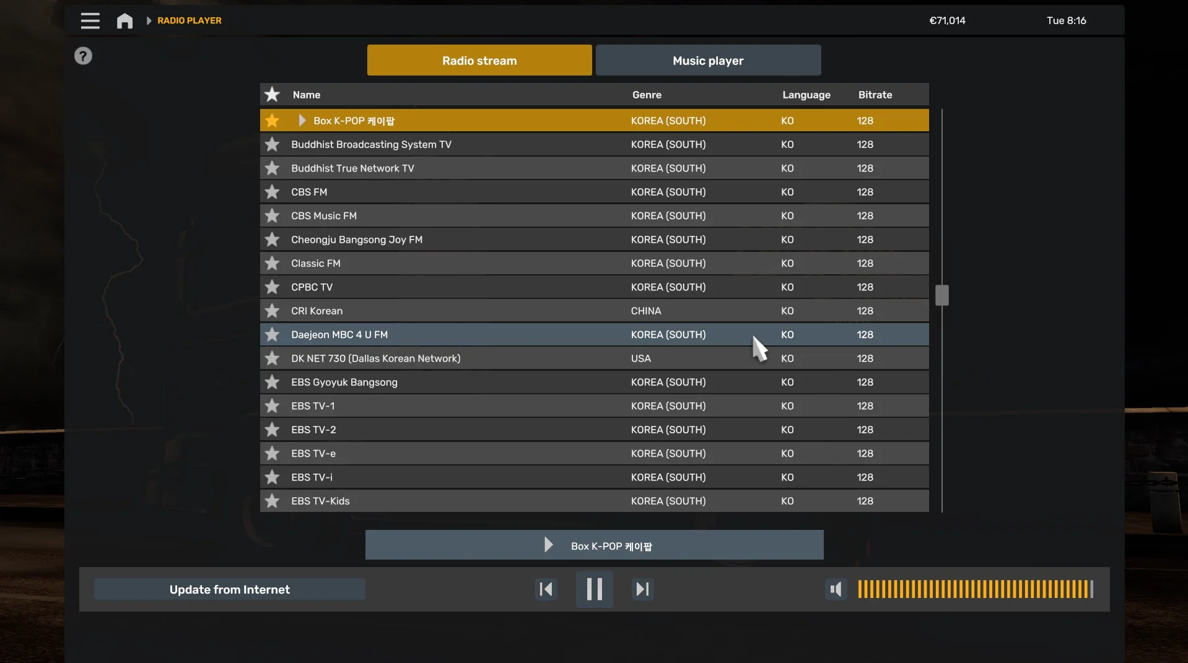Switch to the Music player tab

point(708,61)
